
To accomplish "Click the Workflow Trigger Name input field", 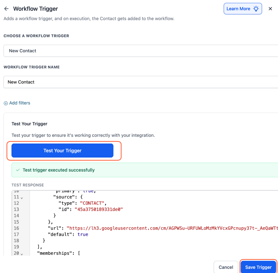I will pyautogui.click(x=140, y=82).
